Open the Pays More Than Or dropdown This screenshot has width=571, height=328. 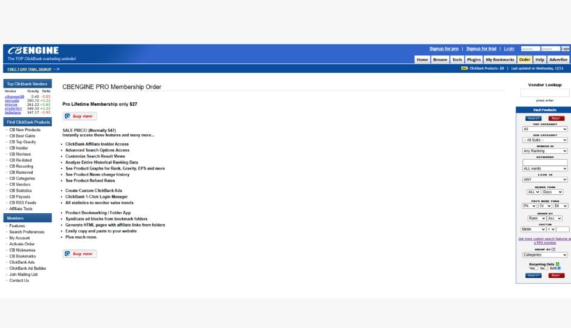pos(545,206)
